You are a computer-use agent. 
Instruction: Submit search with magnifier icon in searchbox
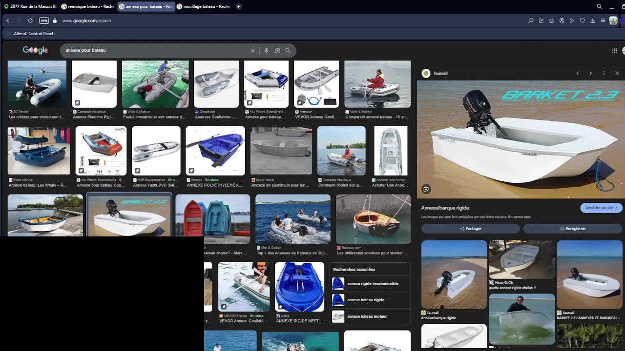[x=288, y=51]
